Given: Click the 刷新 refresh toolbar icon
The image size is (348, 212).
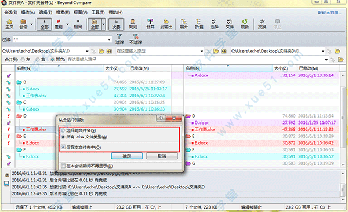Looking at the screenshot, I should pos(245,24).
